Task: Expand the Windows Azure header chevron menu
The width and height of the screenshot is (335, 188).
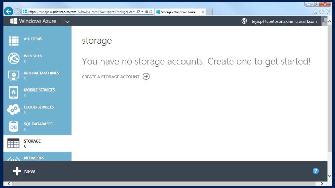Action: coord(67,21)
